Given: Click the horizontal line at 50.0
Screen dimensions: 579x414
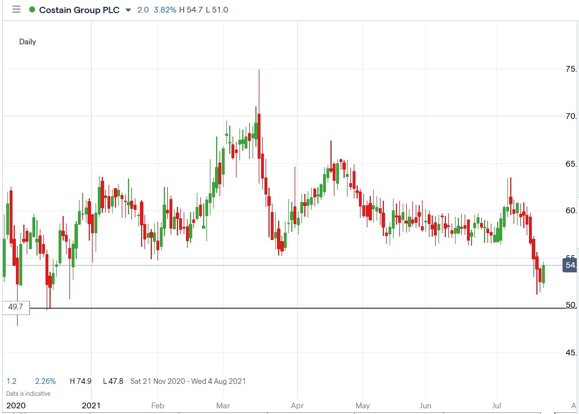Looking at the screenshot, I should click(x=284, y=308).
